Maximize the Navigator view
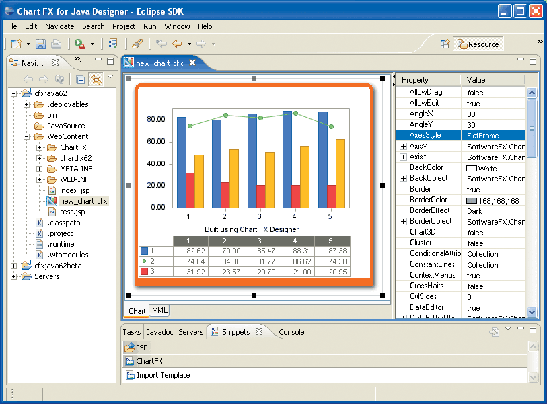547x404 pixels. pyautogui.click(x=110, y=61)
